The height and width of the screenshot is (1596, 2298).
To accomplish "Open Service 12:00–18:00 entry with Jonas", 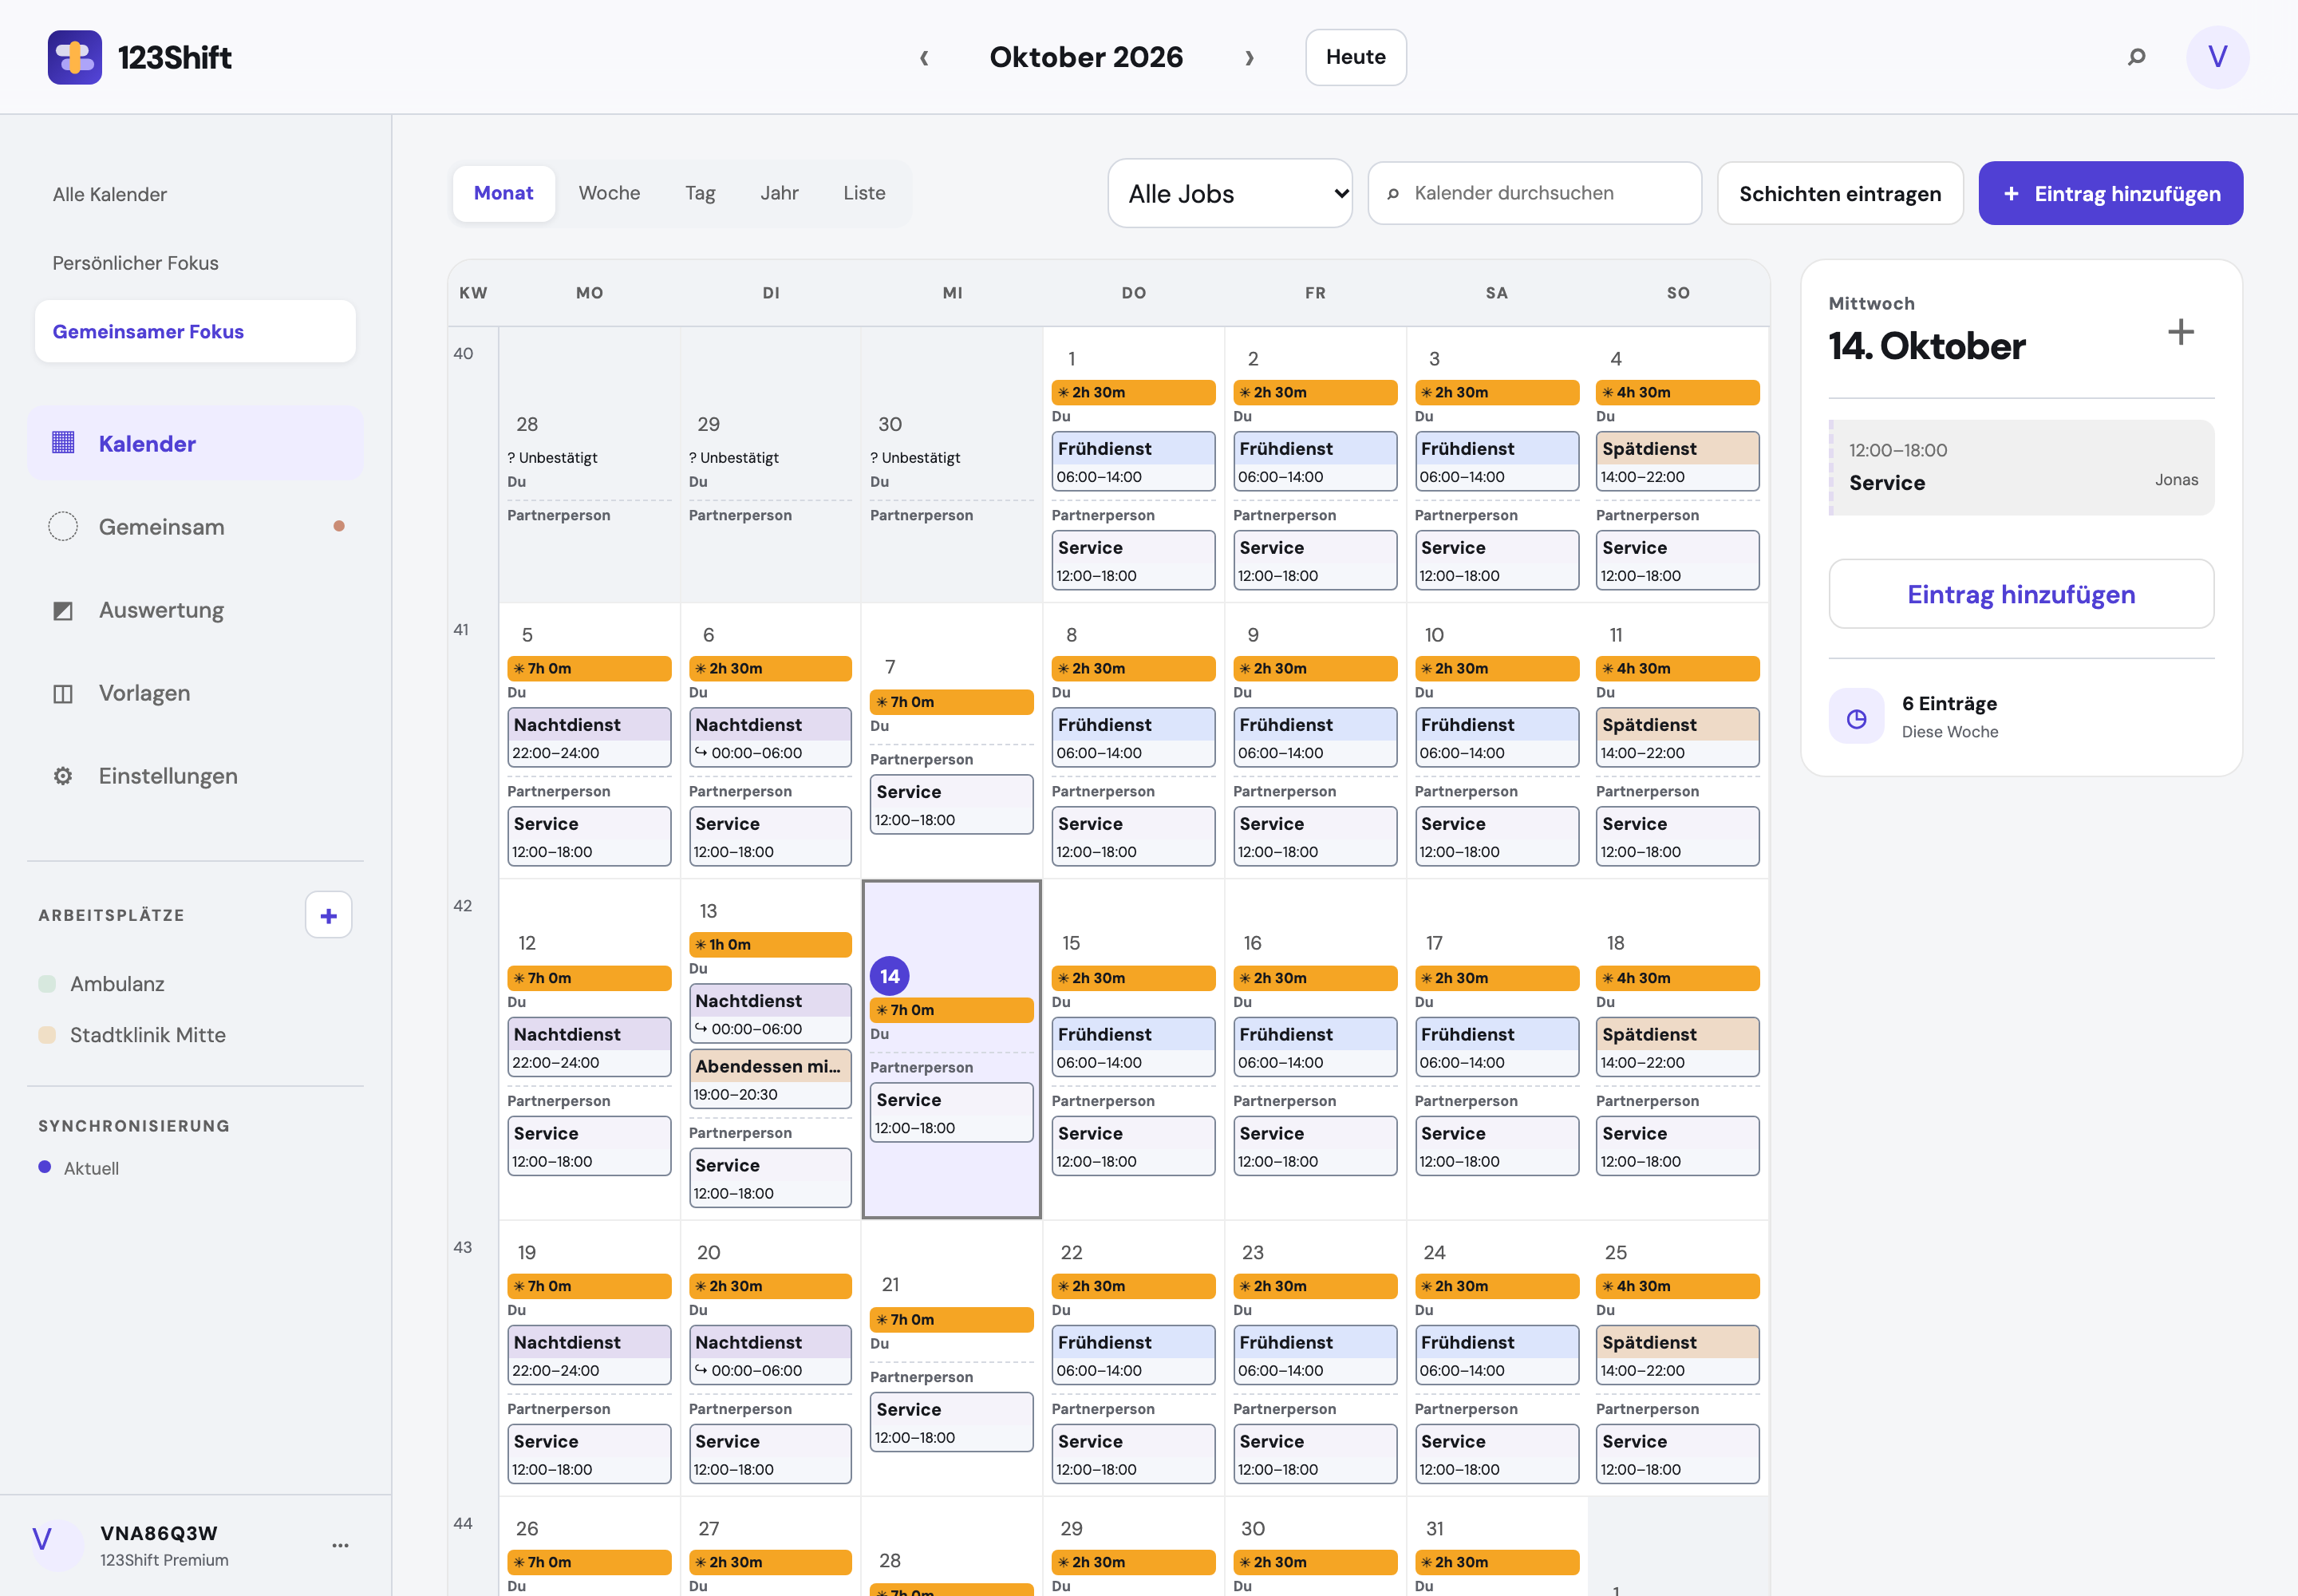I will point(2021,467).
